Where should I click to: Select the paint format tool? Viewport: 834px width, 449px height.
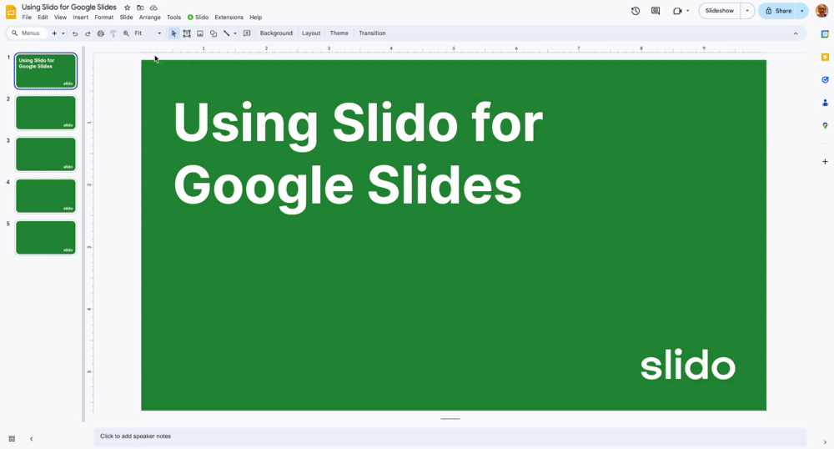[x=113, y=33]
